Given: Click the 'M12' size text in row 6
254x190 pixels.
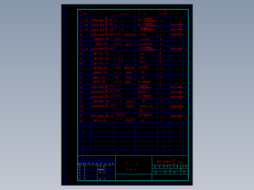Looking at the screenshot, I should tap(128, 44).
